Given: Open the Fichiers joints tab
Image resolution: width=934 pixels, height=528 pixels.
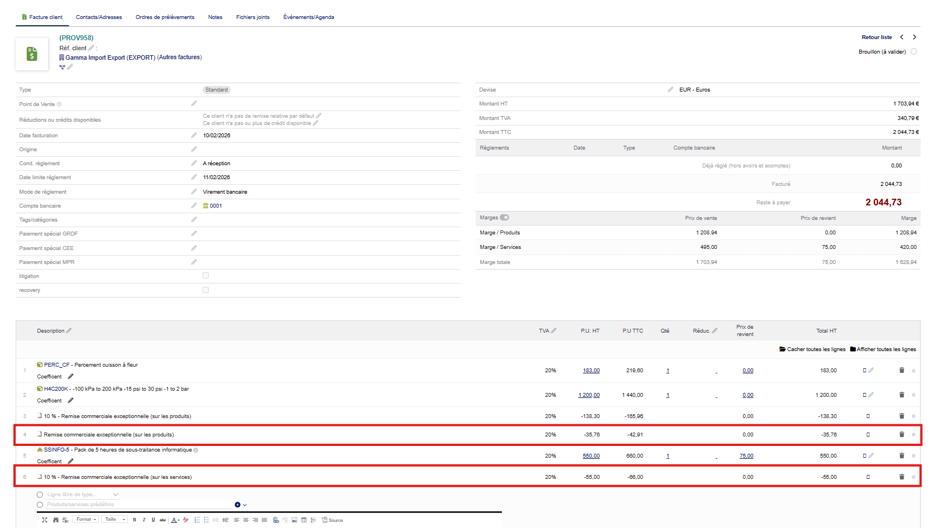Looking at the screenshot, I should 252,17.
